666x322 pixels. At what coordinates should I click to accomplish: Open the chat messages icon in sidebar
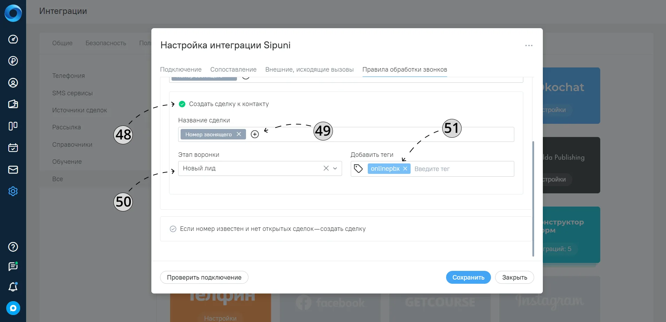(x=13, y=266)
